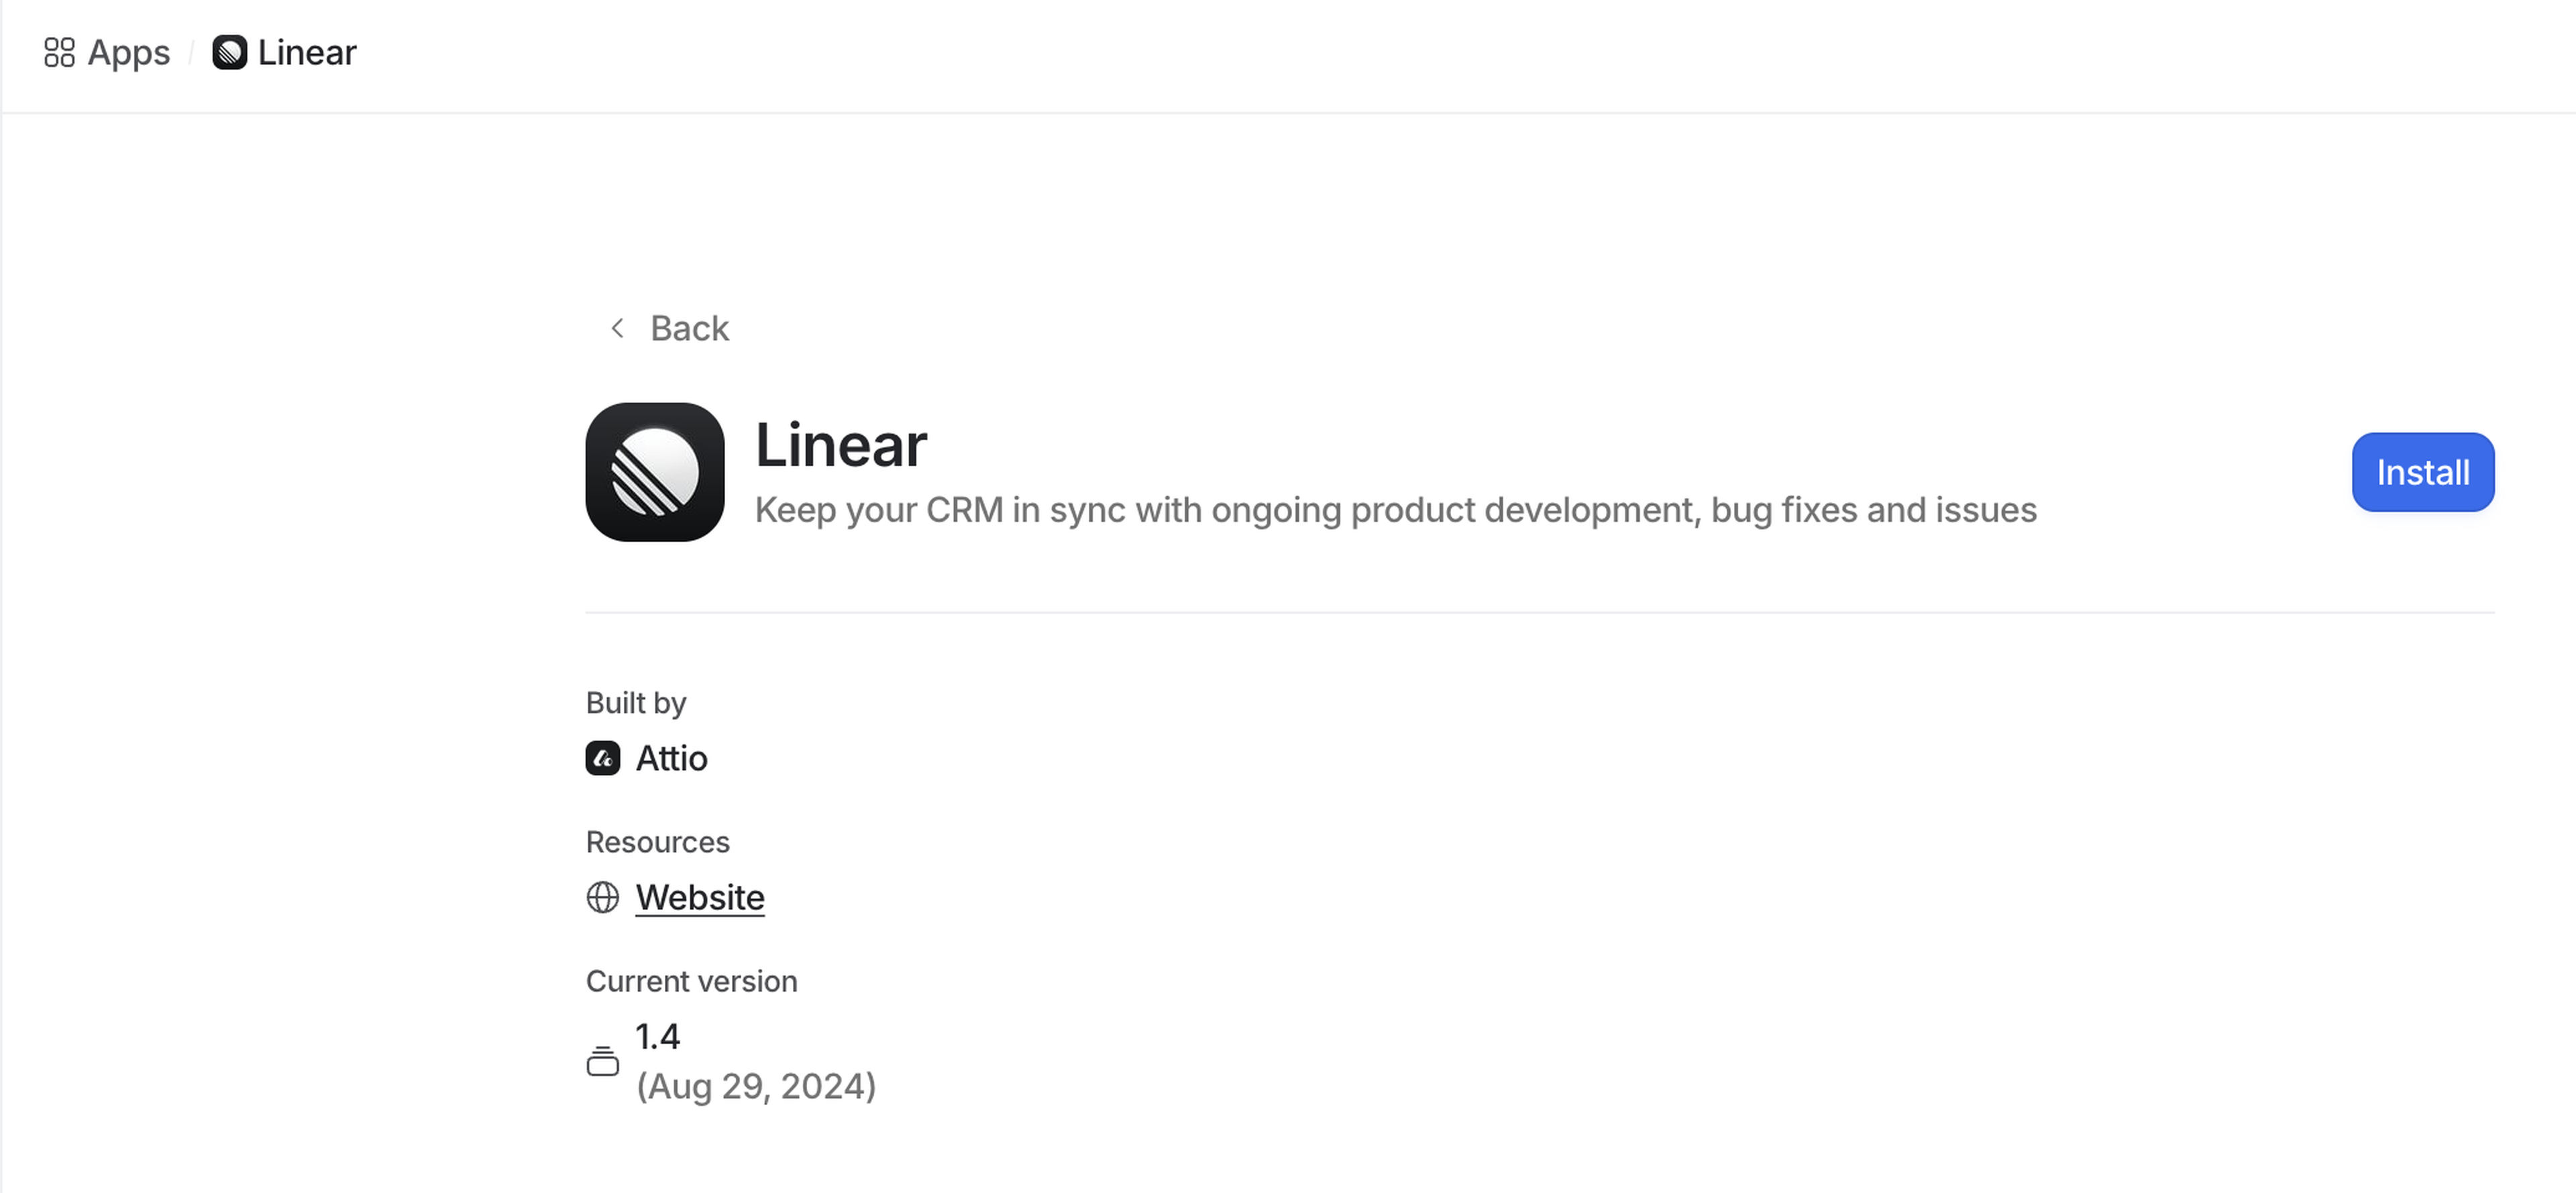Click the Aug 29, 2024 release date
The width and height of the screenshot is (2576, 1193).
coord(756,1086)
